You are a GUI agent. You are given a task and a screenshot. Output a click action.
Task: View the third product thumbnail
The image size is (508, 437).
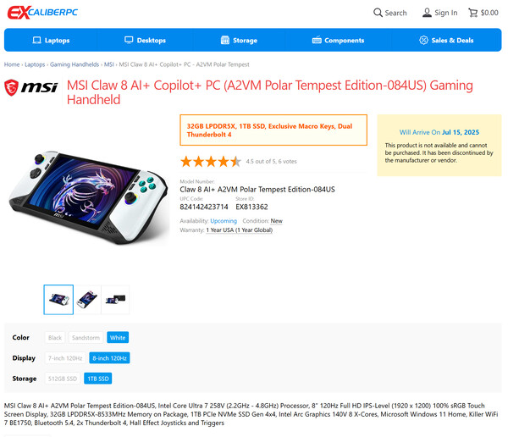[x=115, y=300]
